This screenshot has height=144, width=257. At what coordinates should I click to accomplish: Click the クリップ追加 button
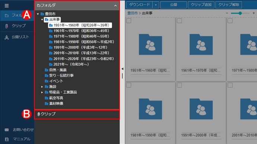click(x=201, y=5)
